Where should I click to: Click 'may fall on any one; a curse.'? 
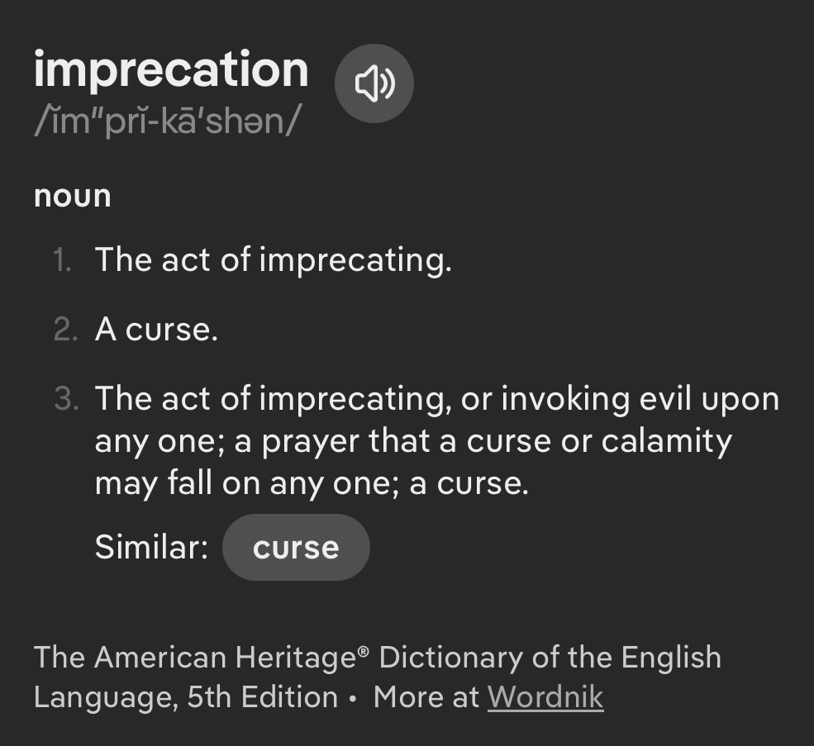[311, 482]
